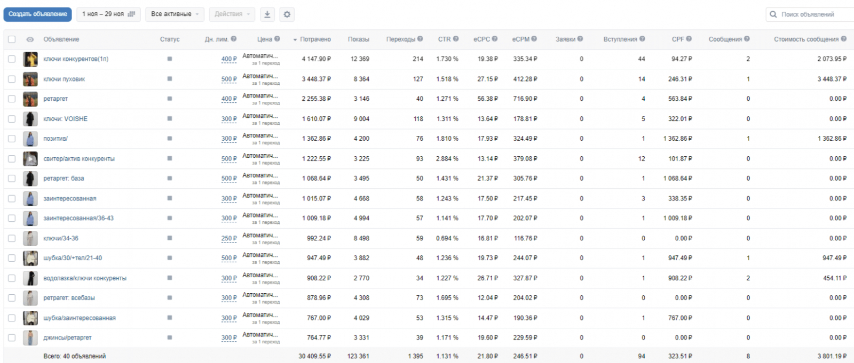Screen dimensions: 854x363
Task: Click status icon for ключи конкурентов(1п)
Action: pyautogui.click(x=169, y=59)
